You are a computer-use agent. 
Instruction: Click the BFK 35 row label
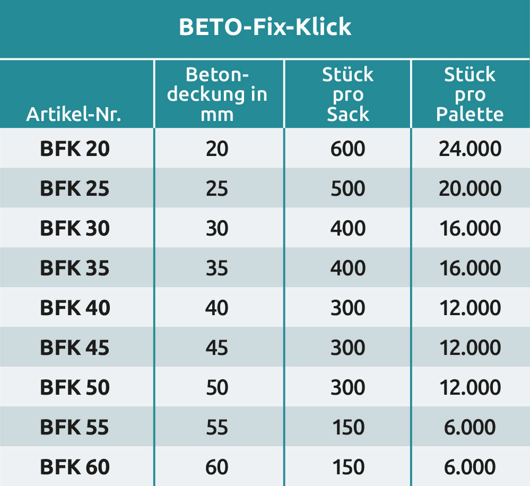(x=75, y=268)
